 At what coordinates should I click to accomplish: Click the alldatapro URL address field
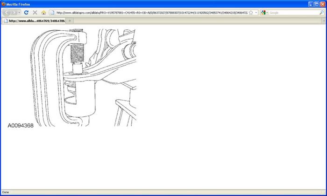click(x=152, y=13)
